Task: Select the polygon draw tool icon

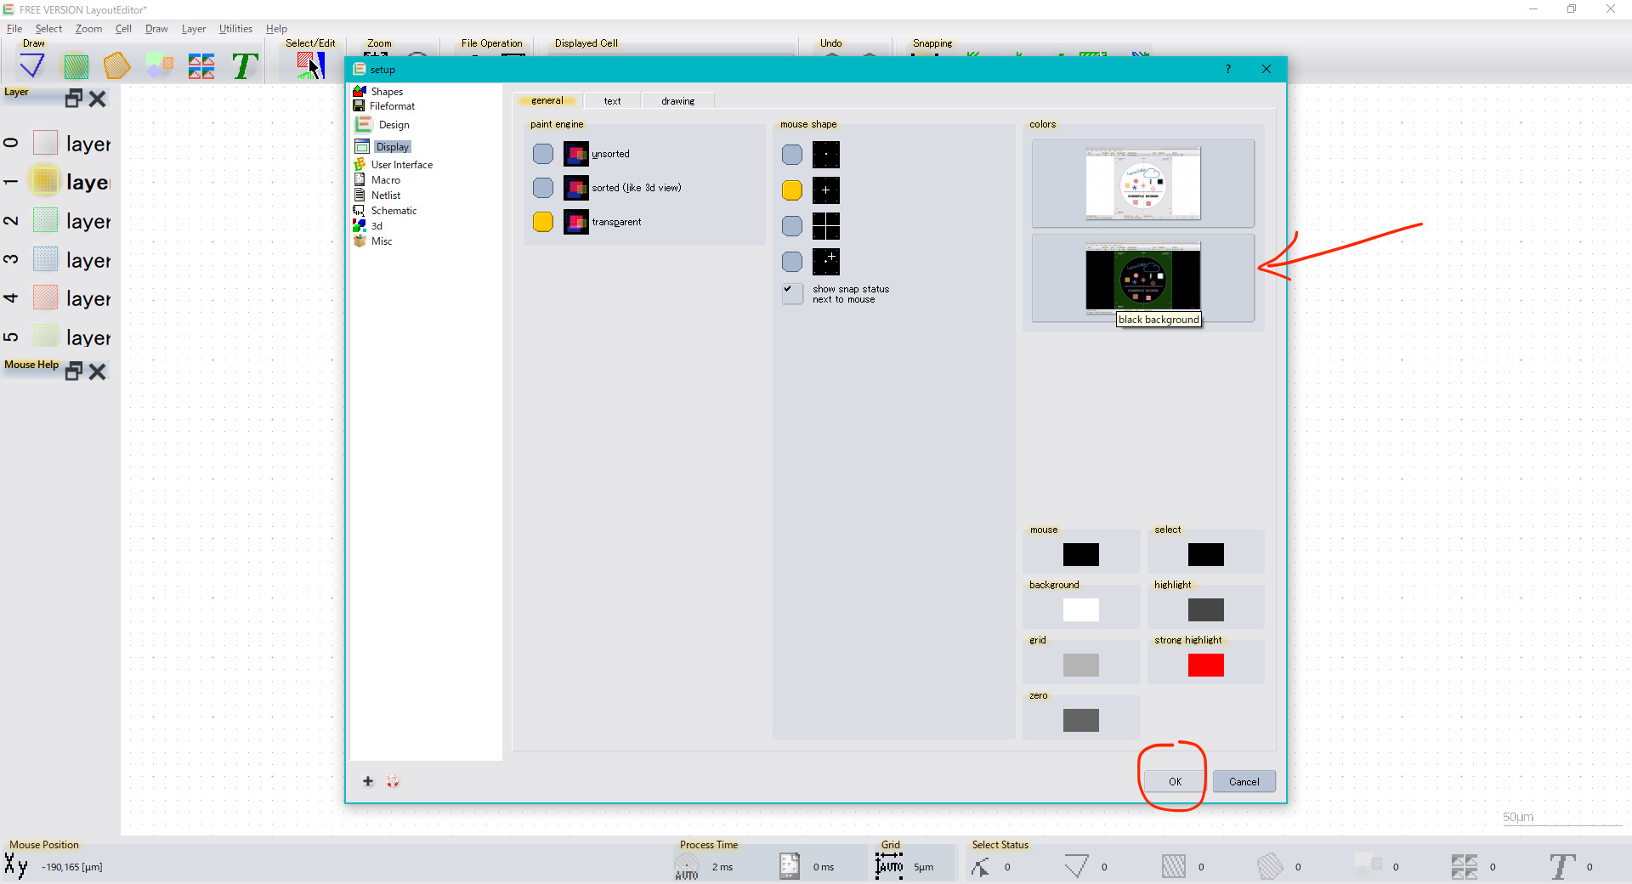Action: 32,65
